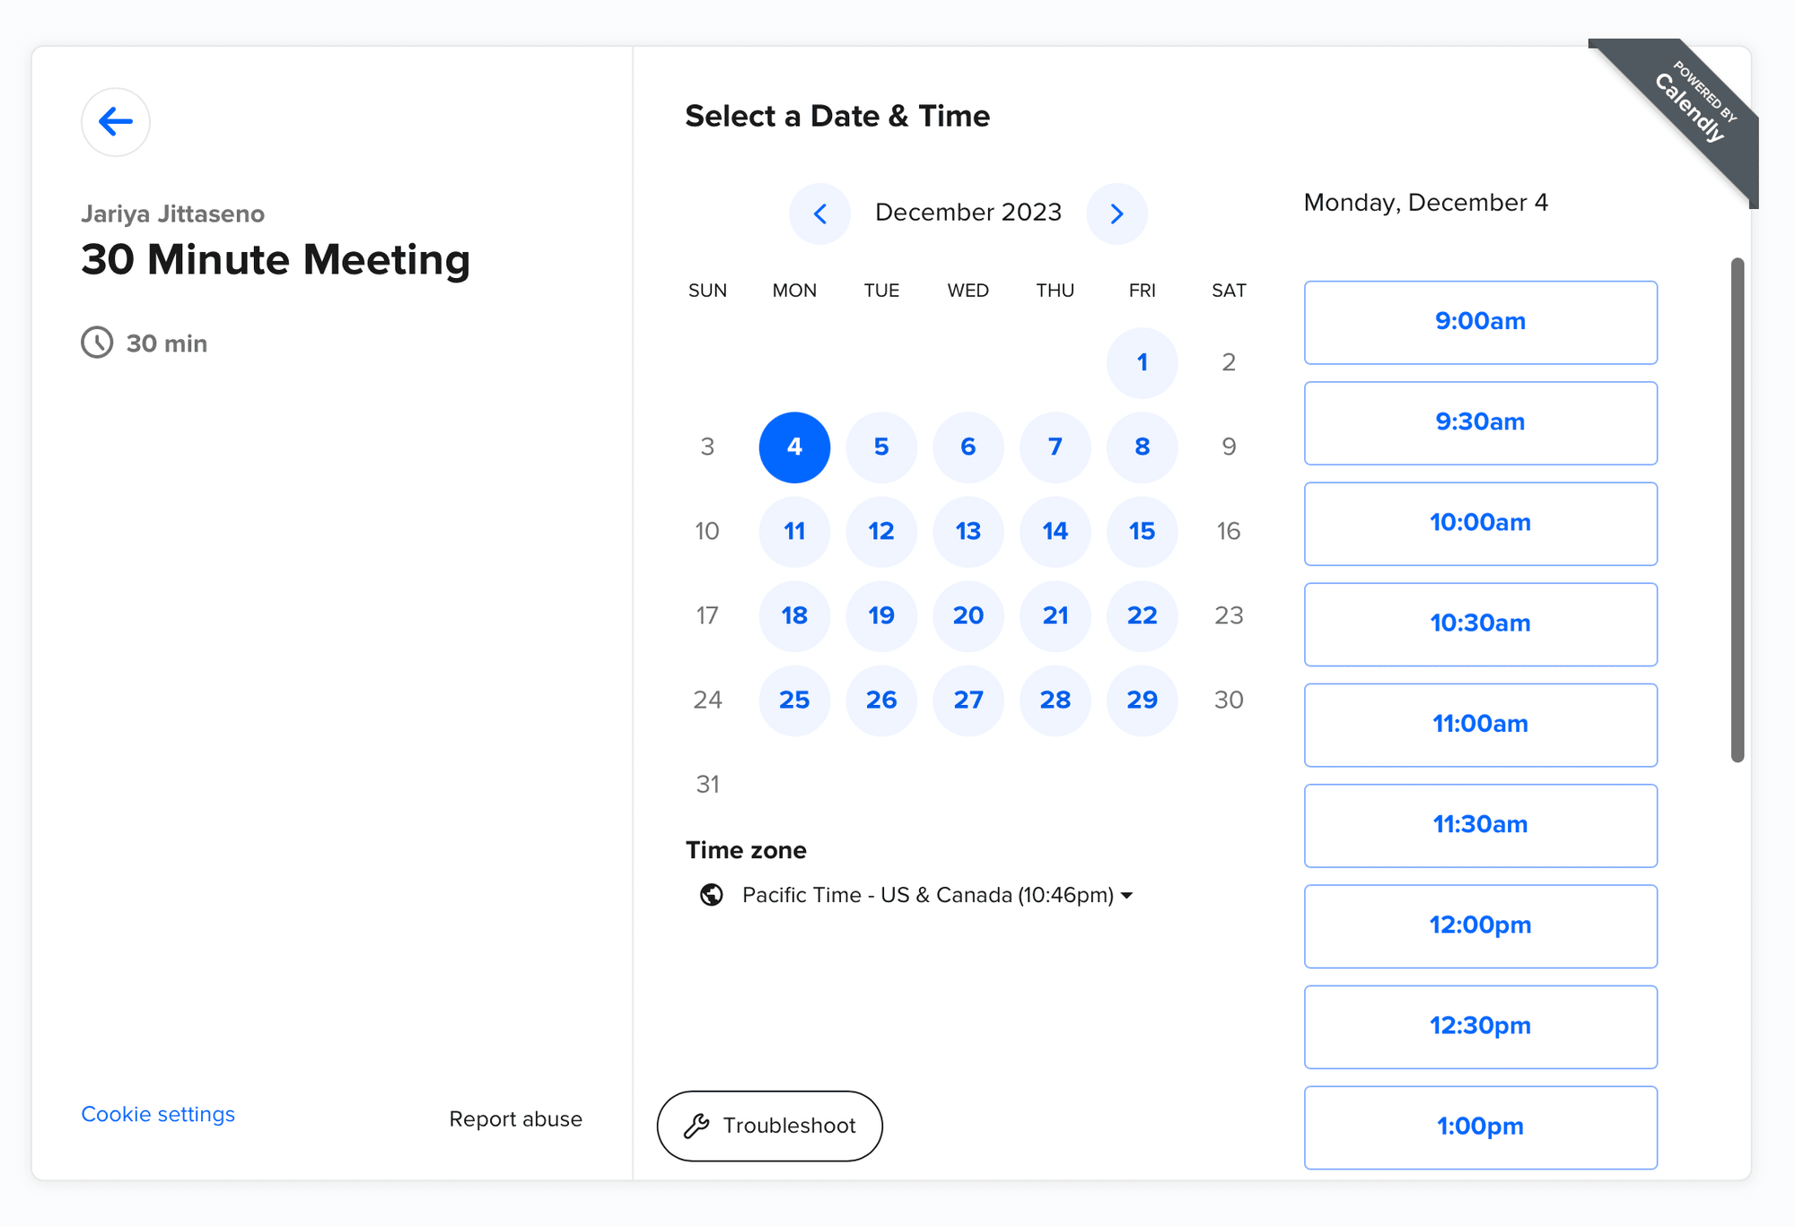Select December 2023 month navigation dropdown
The width and height of the screenshot is (1795, 1226).
[968, 212]
